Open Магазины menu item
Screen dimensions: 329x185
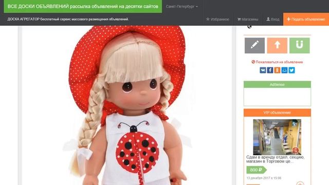click(248, 20)
